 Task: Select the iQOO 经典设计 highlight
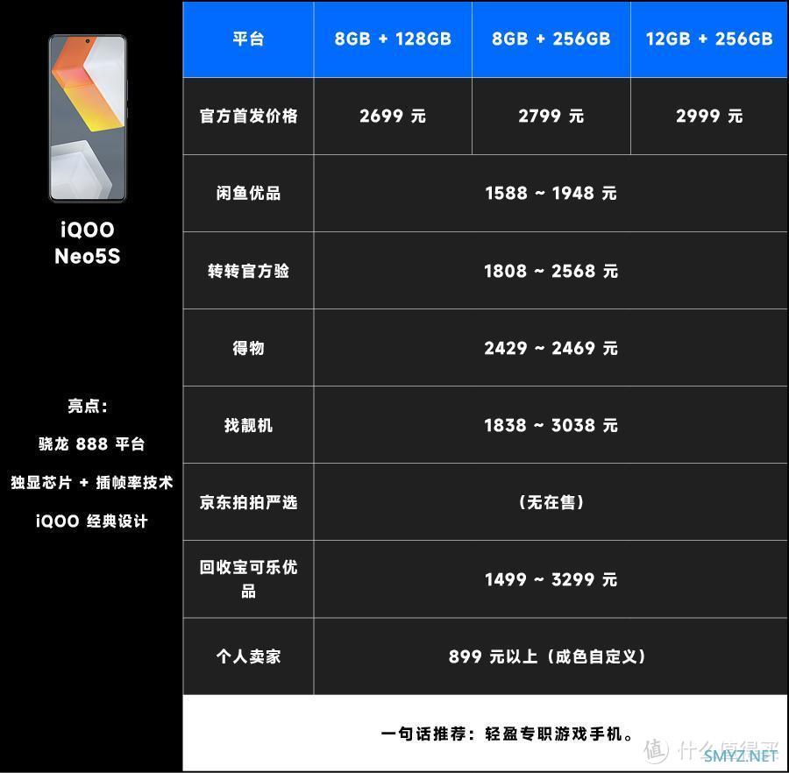click(x=91, y=521)
